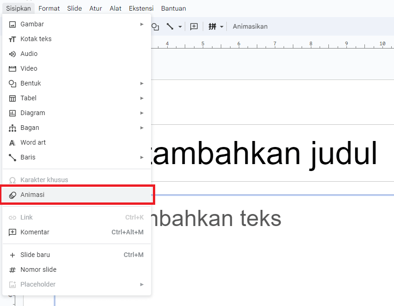Open the Format menu
394x306 pixels.
[49, 8]
